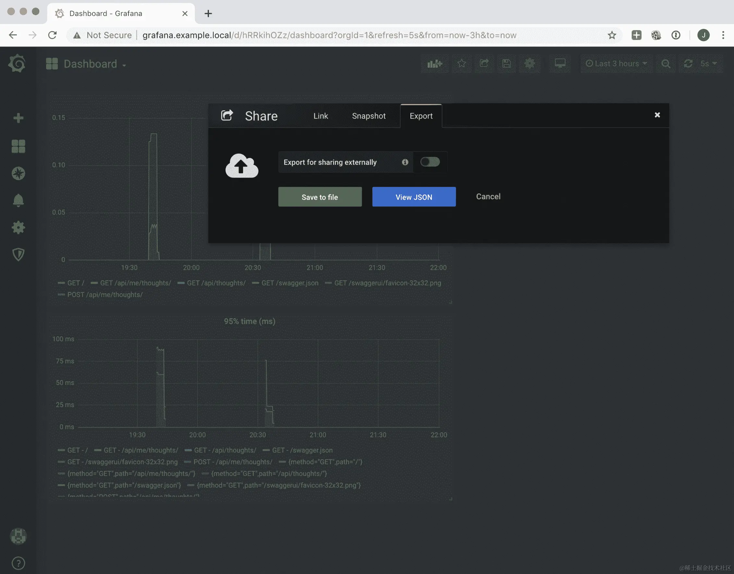Open the Alerting bell icon
734x574 pixels.
pyautogui.click(x=18, y=200)
